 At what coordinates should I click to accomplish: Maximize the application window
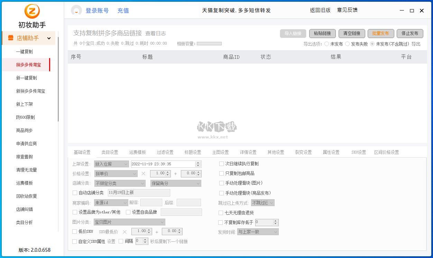click(x=412, y=11)
